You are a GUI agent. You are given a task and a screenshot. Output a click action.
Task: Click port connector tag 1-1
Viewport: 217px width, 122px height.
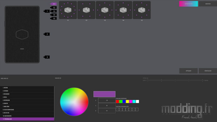pyautogui.click(x=53, y=4)
